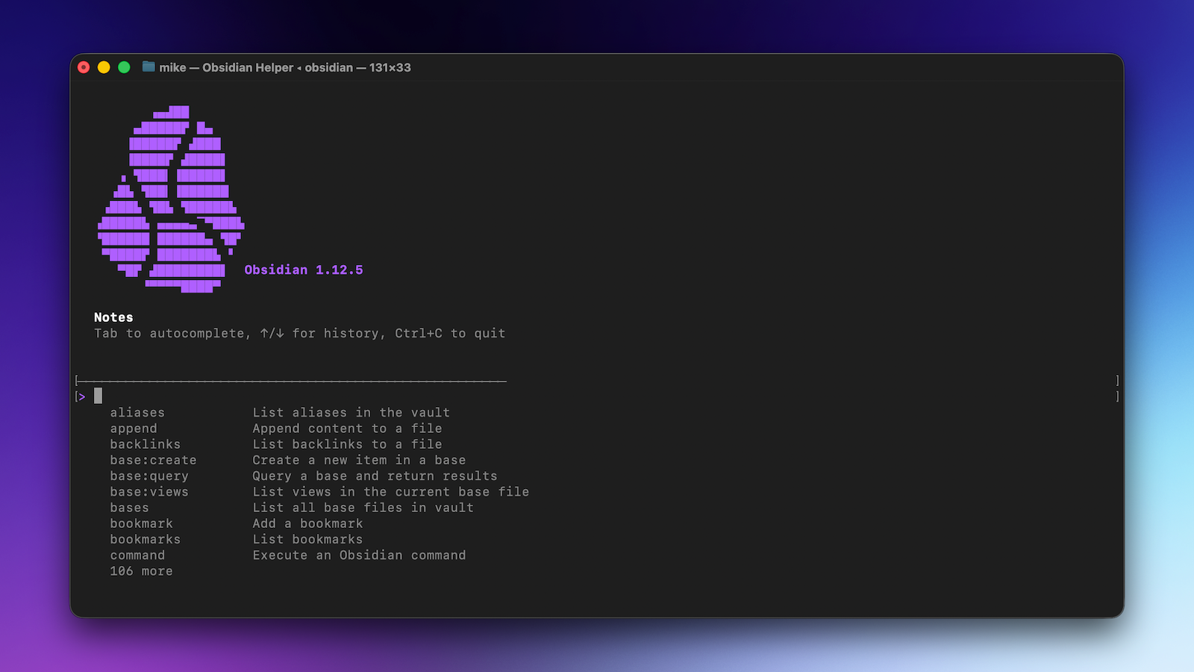Click description "Append content to a file"
This screenshot has width=1194, height=672.
347,429
